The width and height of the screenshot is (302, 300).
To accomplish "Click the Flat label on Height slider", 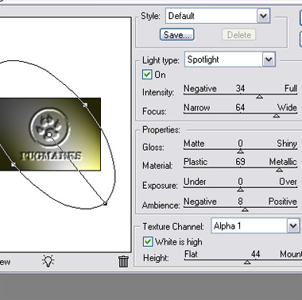I will click(x=191, y=254).
